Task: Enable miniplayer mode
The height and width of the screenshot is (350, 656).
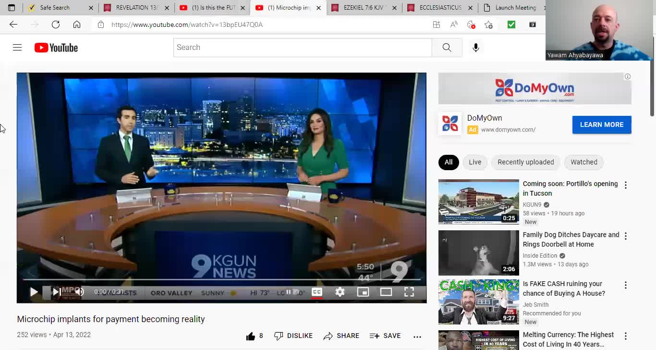Action: [363, 292]
